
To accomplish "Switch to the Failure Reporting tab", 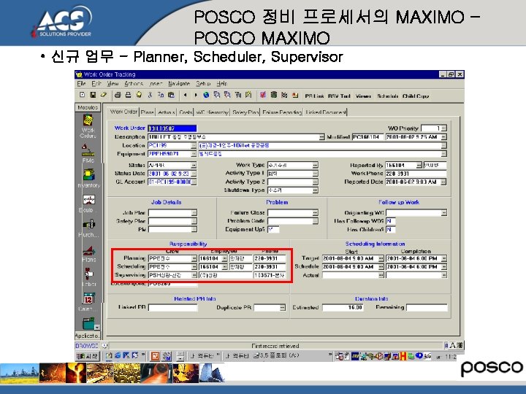I will [282, 112].
